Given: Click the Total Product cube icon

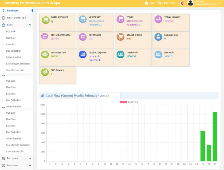Looking at the screenshot, I should [45, 20].
